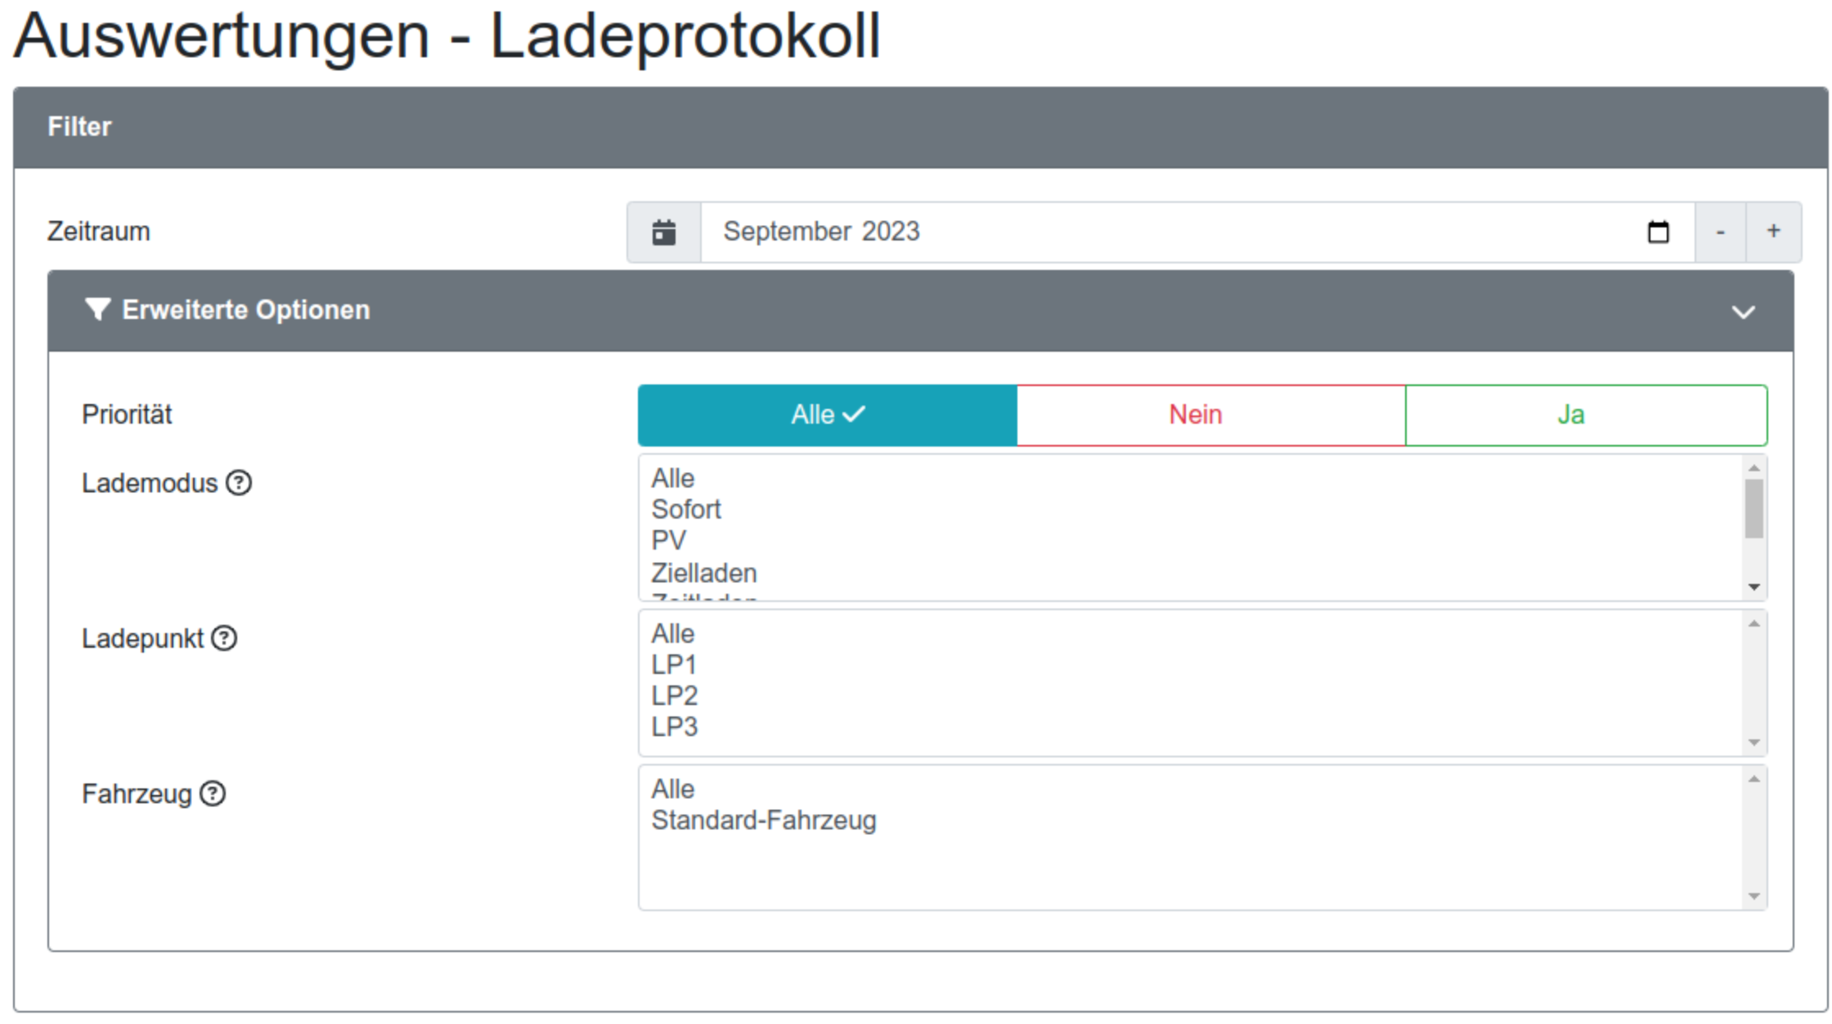The width and height of the screenshot is (1832, 1024).
Task: Advance to next month with plus button
Action: [x=1773, y=232]
